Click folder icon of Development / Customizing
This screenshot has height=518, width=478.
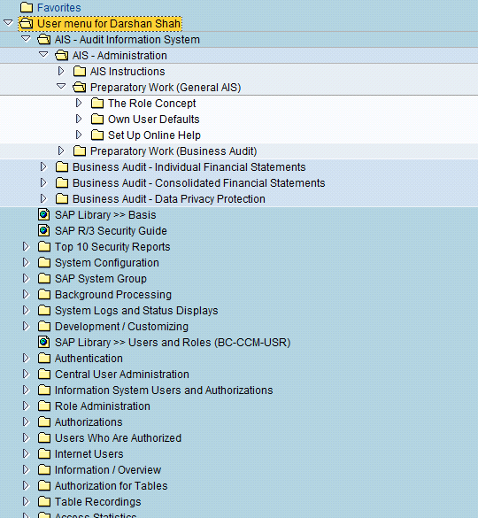[x=44, y=326]
